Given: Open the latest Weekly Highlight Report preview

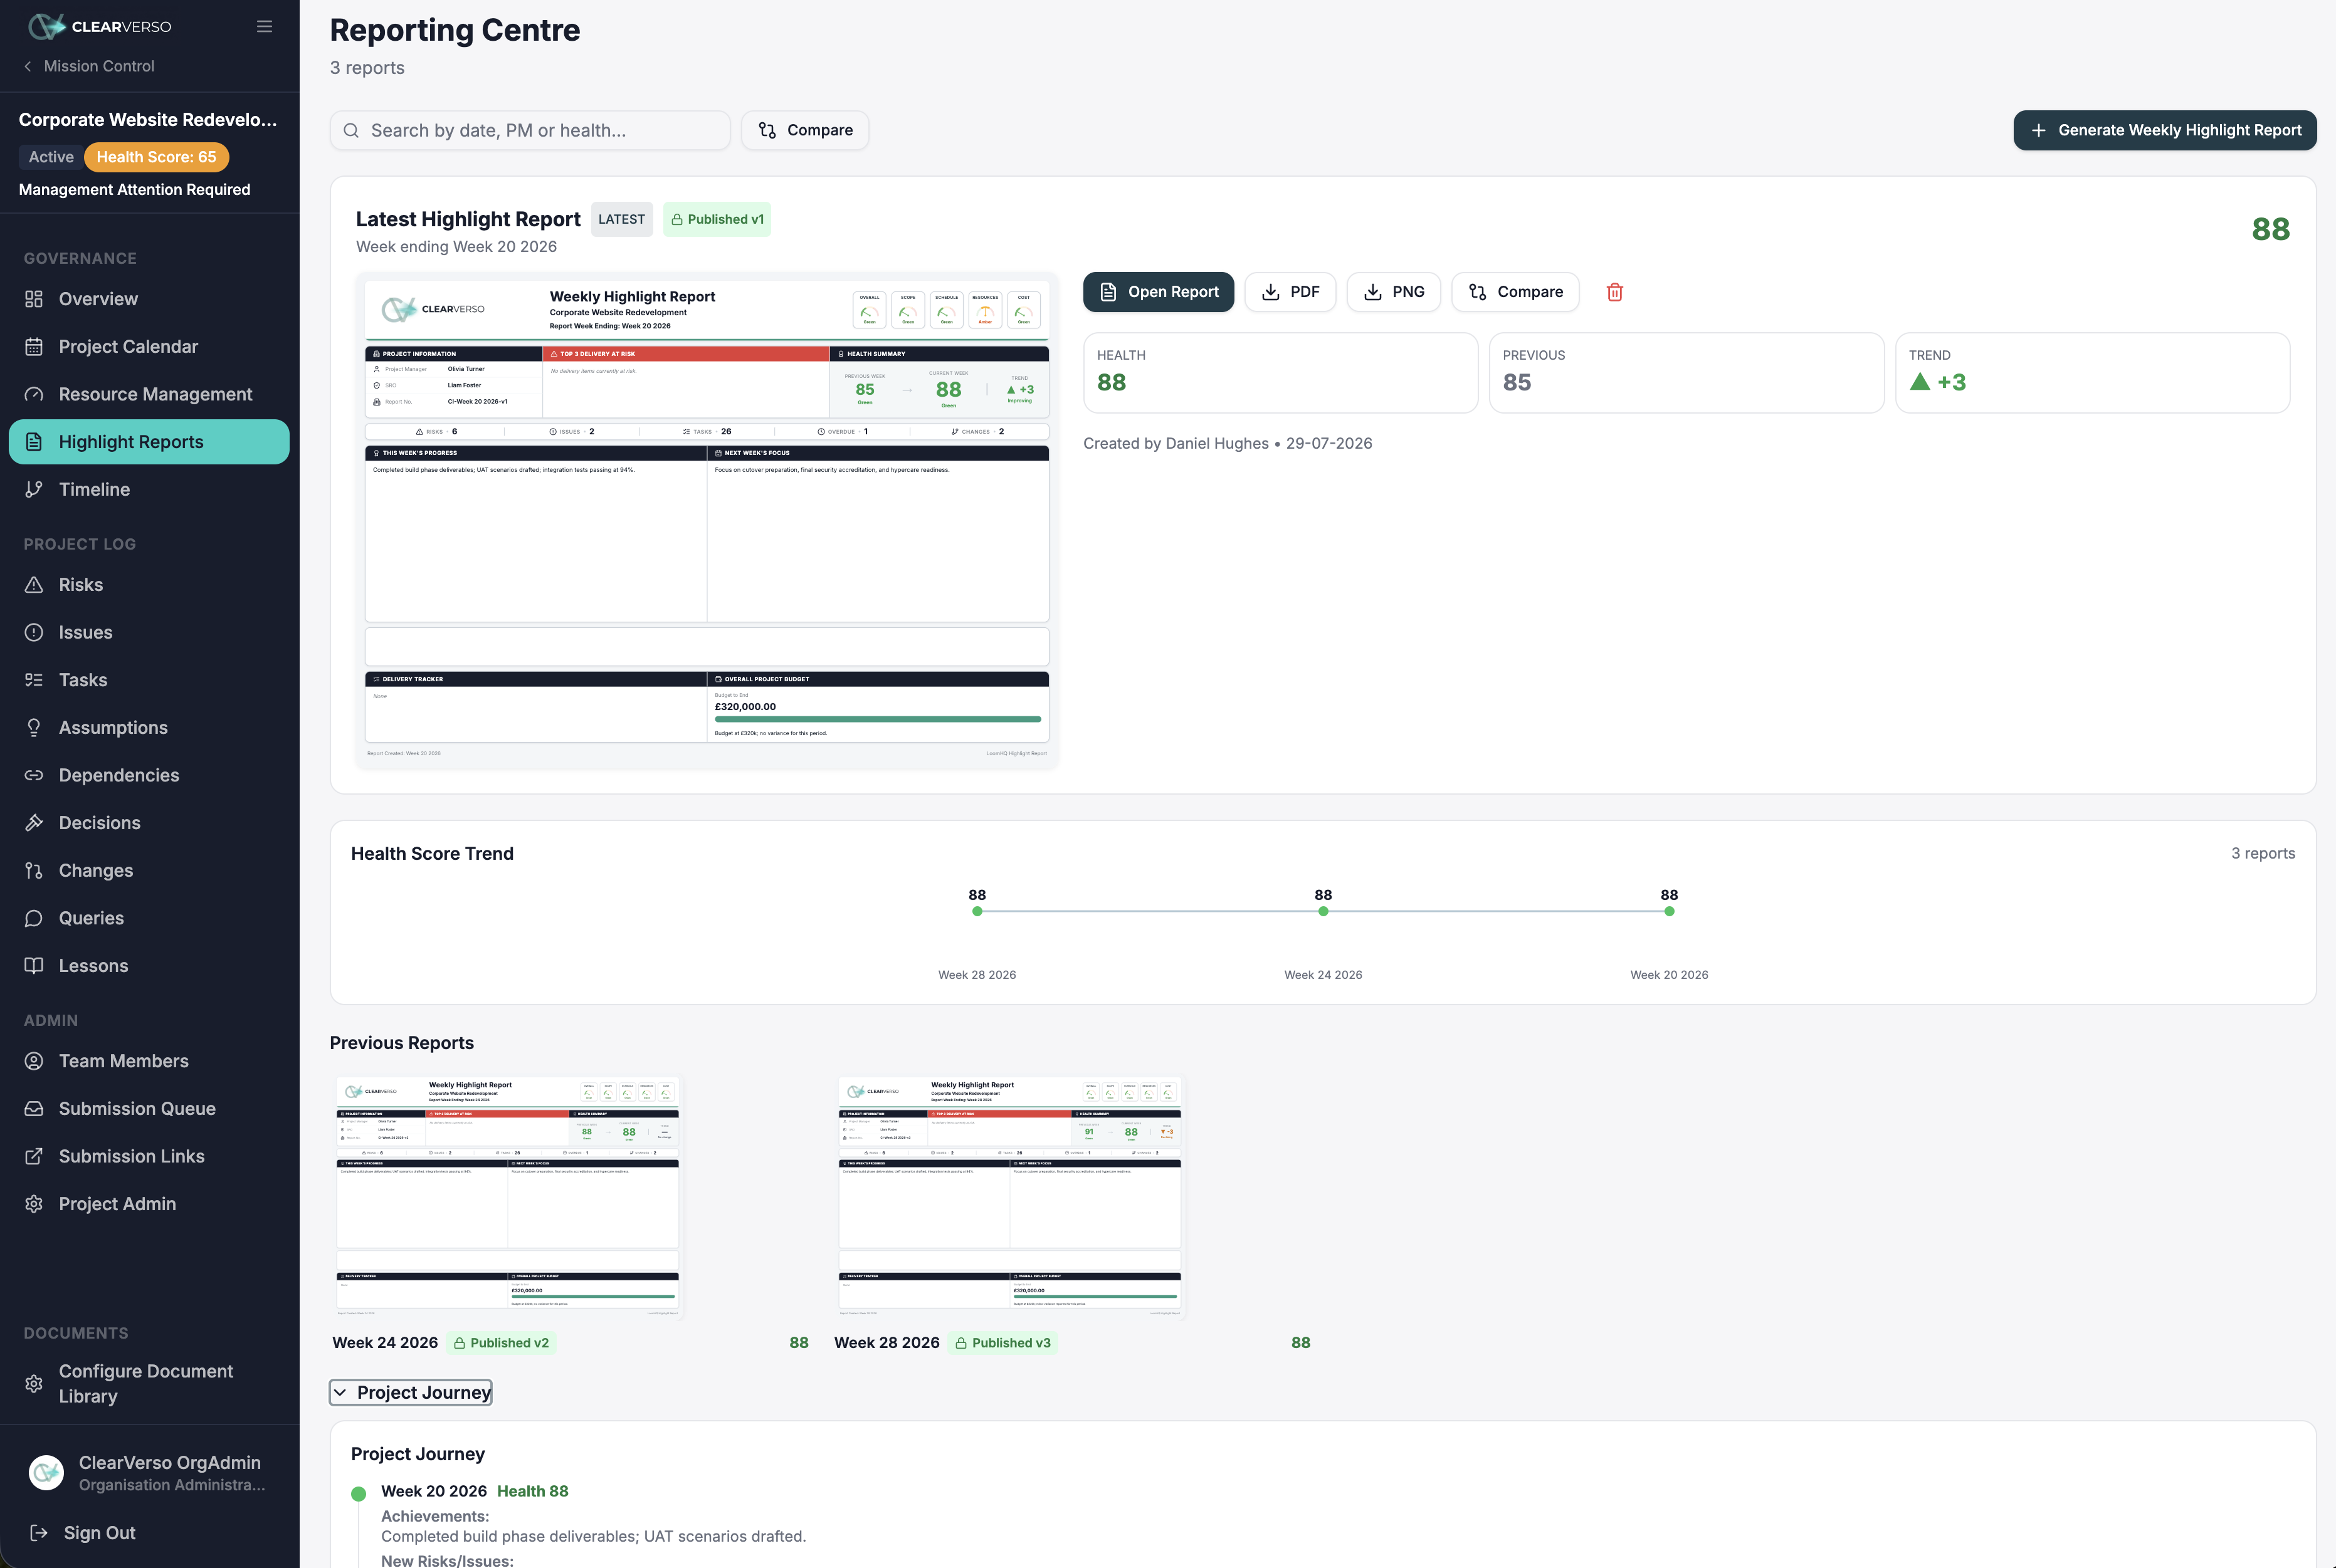Looking at the screenshot, I should (x=707, y=520).
